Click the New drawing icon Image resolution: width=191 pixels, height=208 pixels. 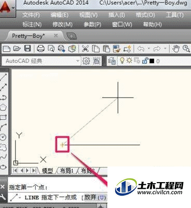click(7, 49)
